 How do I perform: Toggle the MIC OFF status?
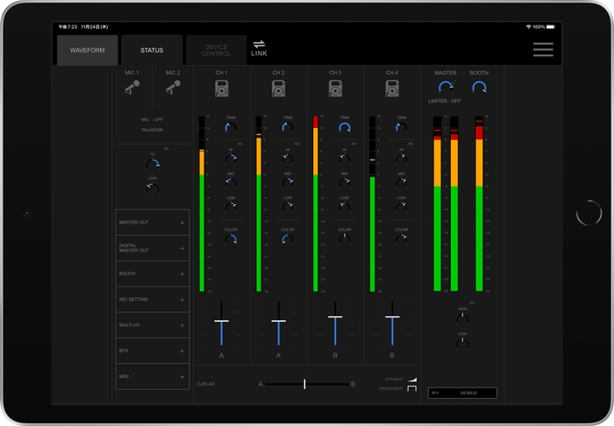tap(152, 118)
